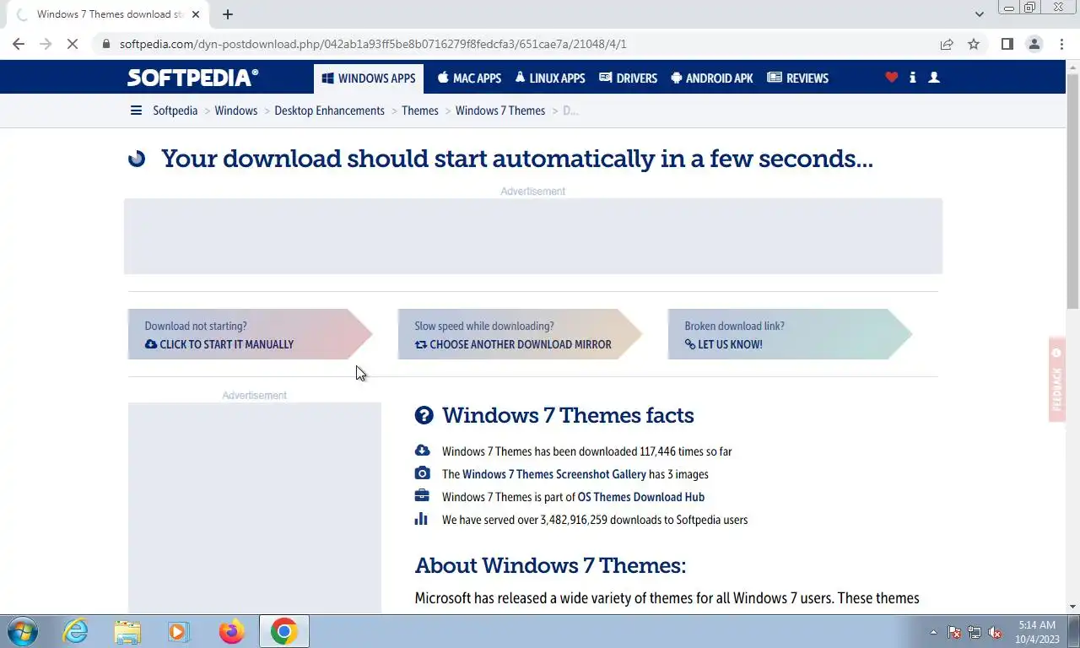Click the page vertical scrollbar thumb
Screen dimensions: 1080x648
click(x=1072, y=191)
